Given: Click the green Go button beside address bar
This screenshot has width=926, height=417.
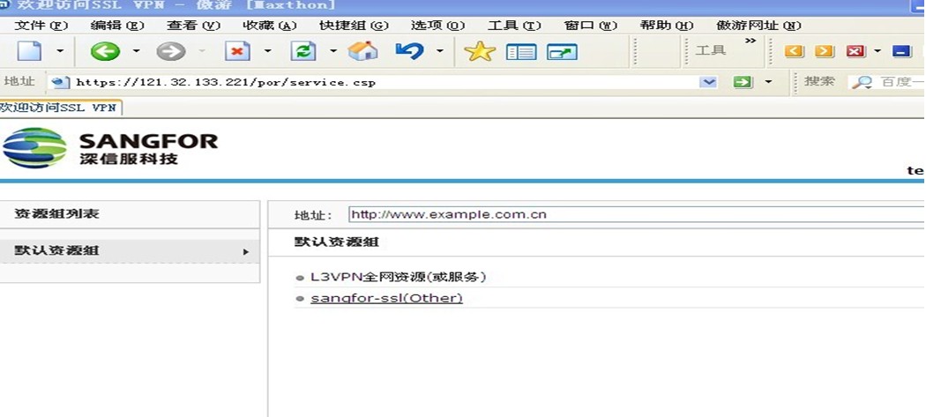Looking at the screenshot, I should click(743, 82).
